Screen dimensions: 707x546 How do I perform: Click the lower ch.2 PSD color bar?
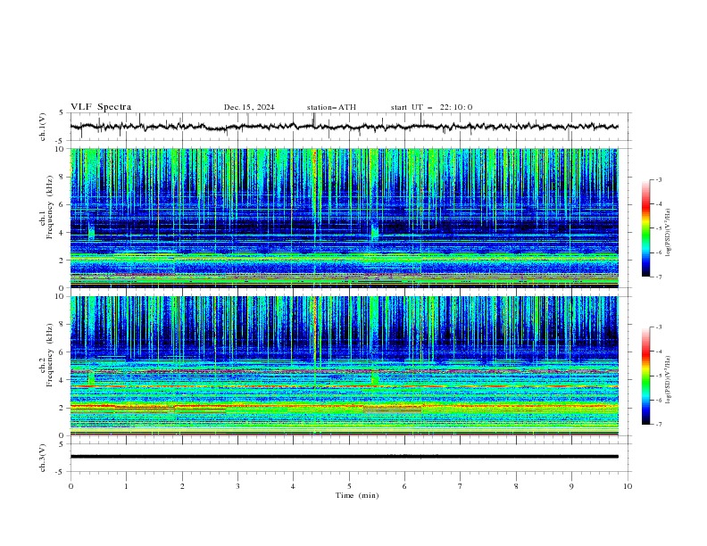point(645,376)
